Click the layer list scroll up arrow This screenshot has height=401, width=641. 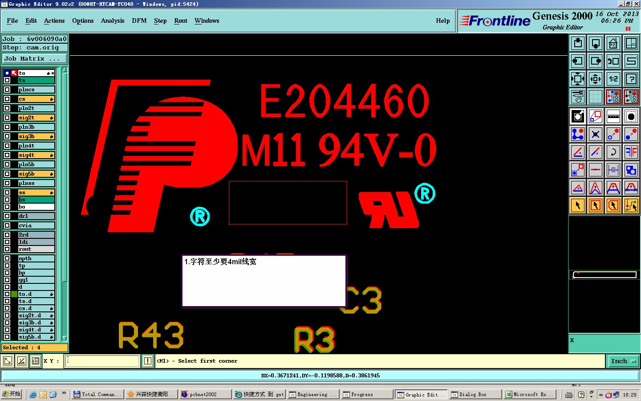pos(65,70)
